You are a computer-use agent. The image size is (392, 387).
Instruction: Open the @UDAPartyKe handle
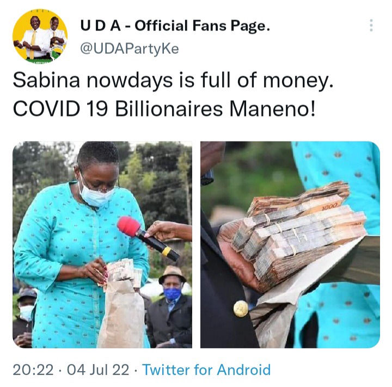tap(130, 49)
